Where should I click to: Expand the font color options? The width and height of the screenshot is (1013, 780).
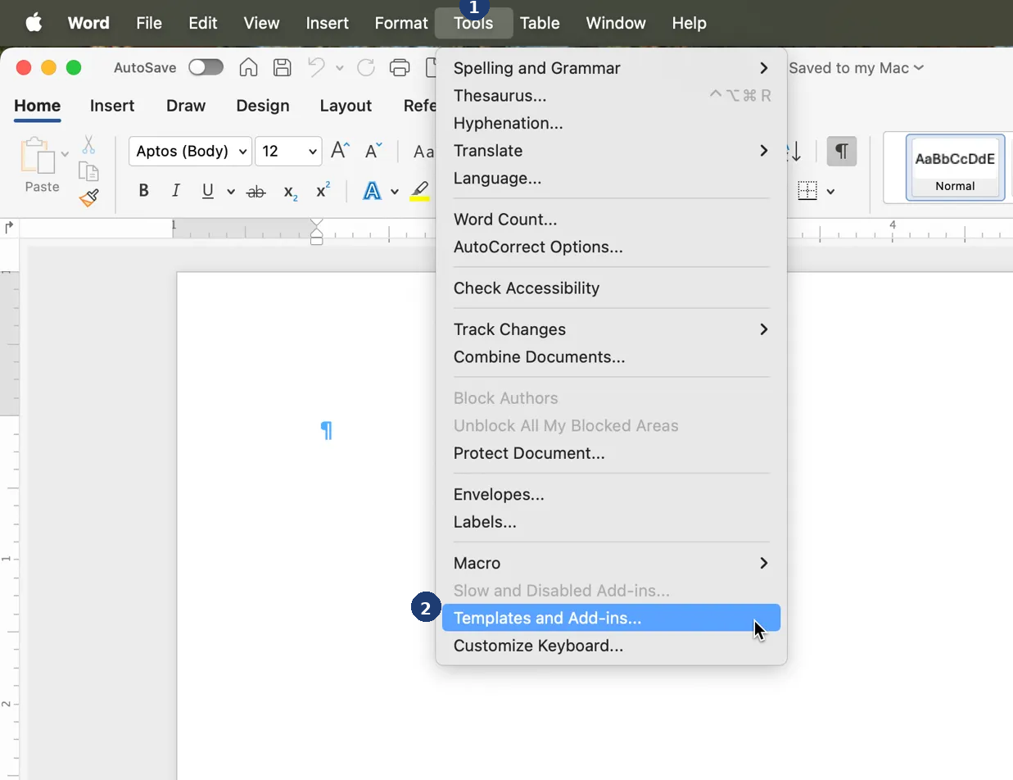coord(394,190)
